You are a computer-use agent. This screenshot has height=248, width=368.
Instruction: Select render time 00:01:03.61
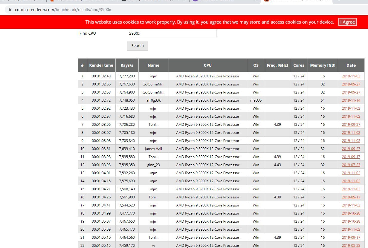coord(101,149)
